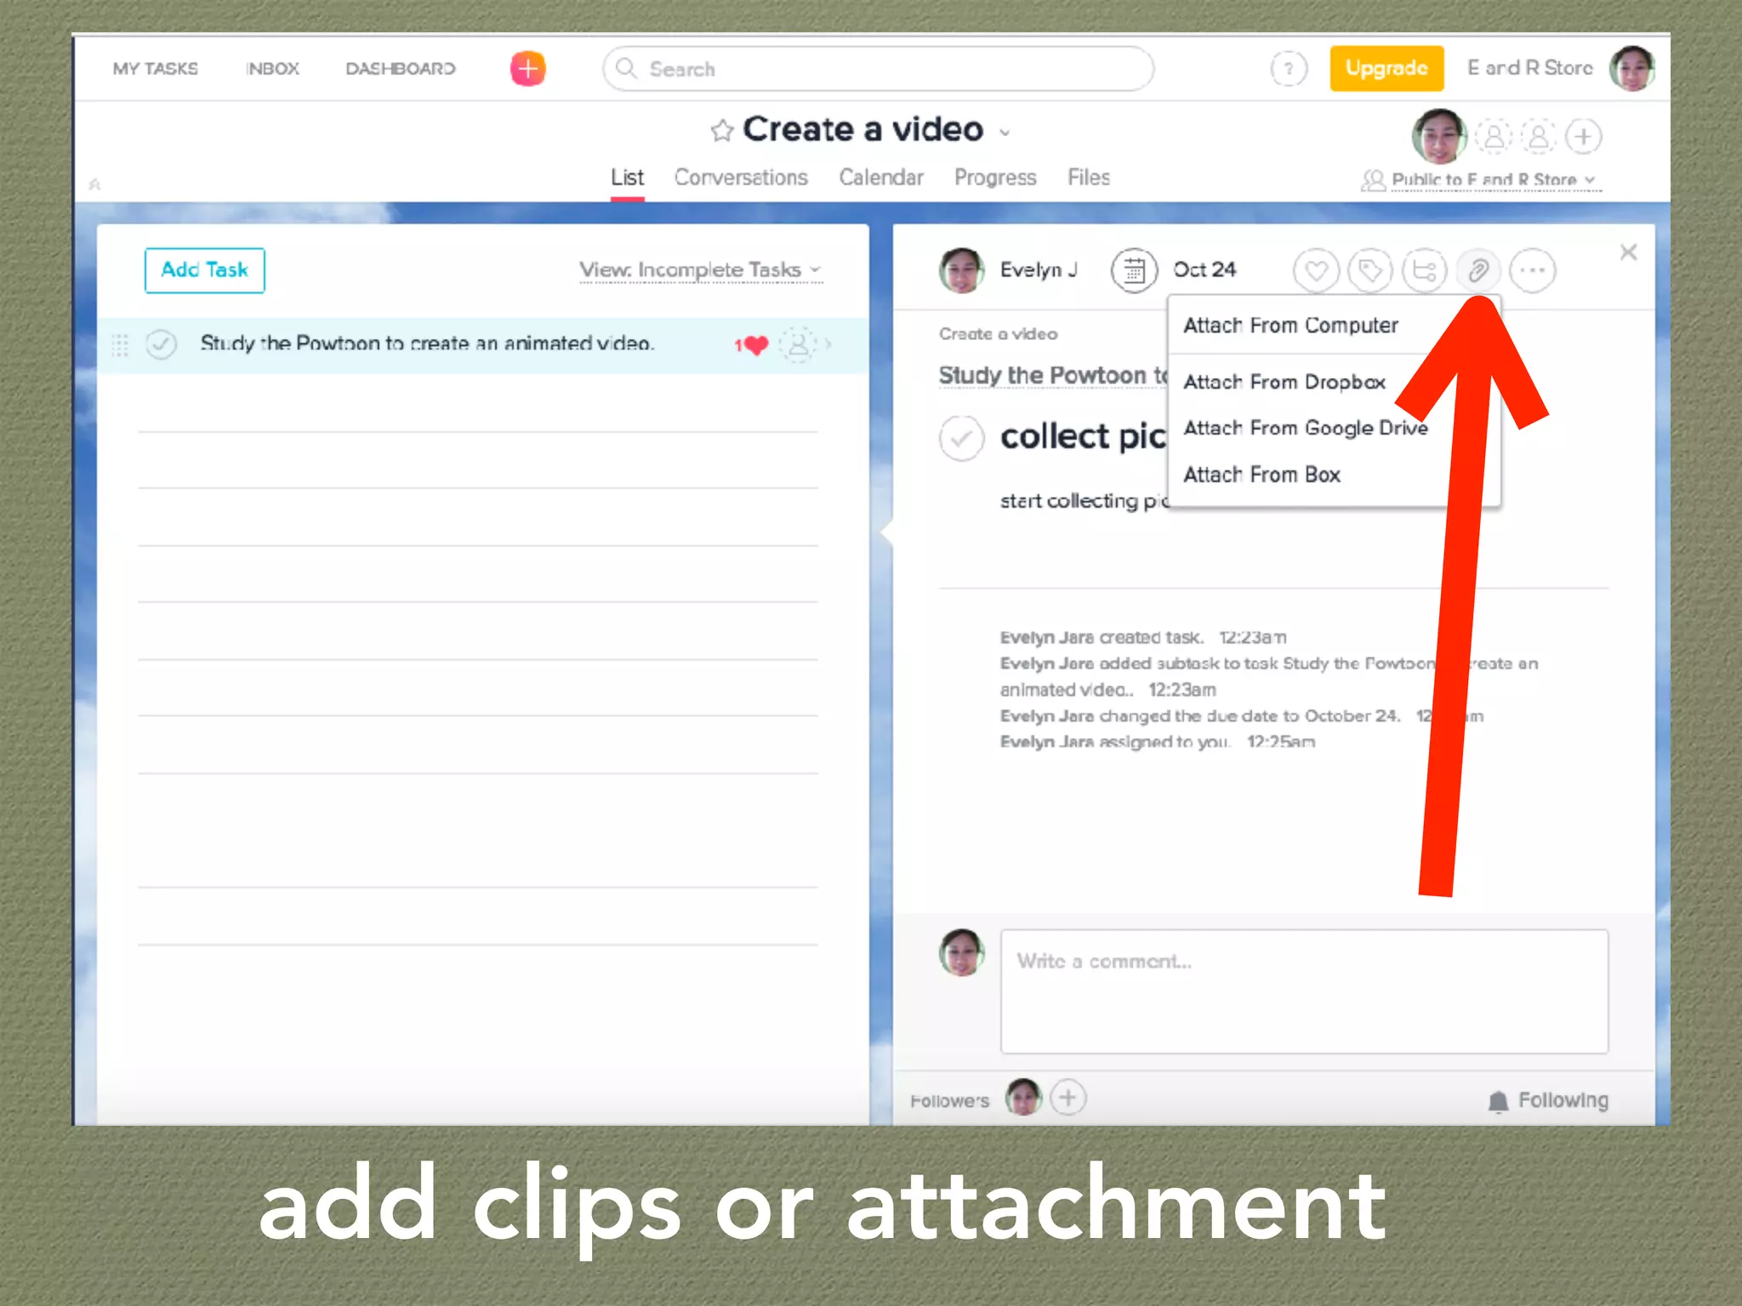The height and width of the screenshot is (1306, 1742).
Task: Click the Write a comment box
Action: pyautogui.click(x=1304, y=991)
